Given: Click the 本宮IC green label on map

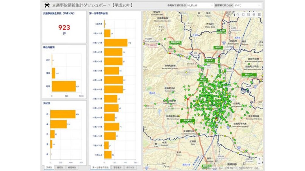Looking at the screenshot, I should click(x=218, y=48).
